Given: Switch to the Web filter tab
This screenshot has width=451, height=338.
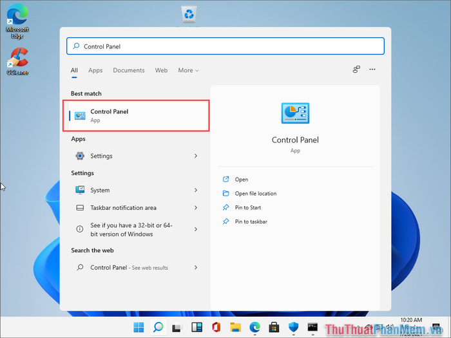Looking at the screenshot, I should 161,70.
